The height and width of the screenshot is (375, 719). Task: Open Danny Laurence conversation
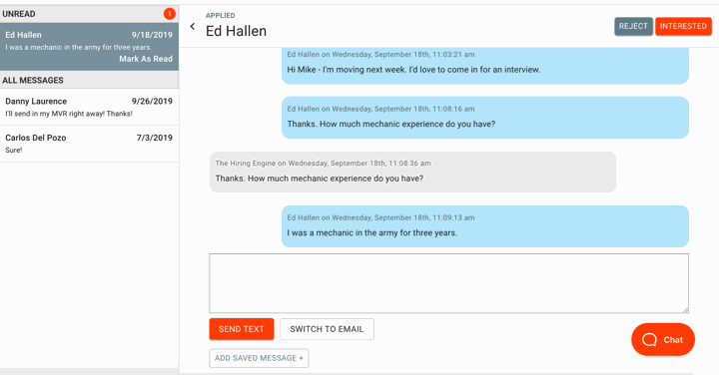(89, 107)
